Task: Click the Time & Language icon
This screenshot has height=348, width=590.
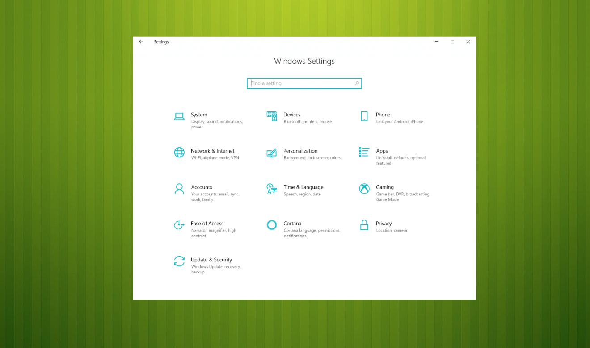Action: pyautogui.click(x=272, y=189)
